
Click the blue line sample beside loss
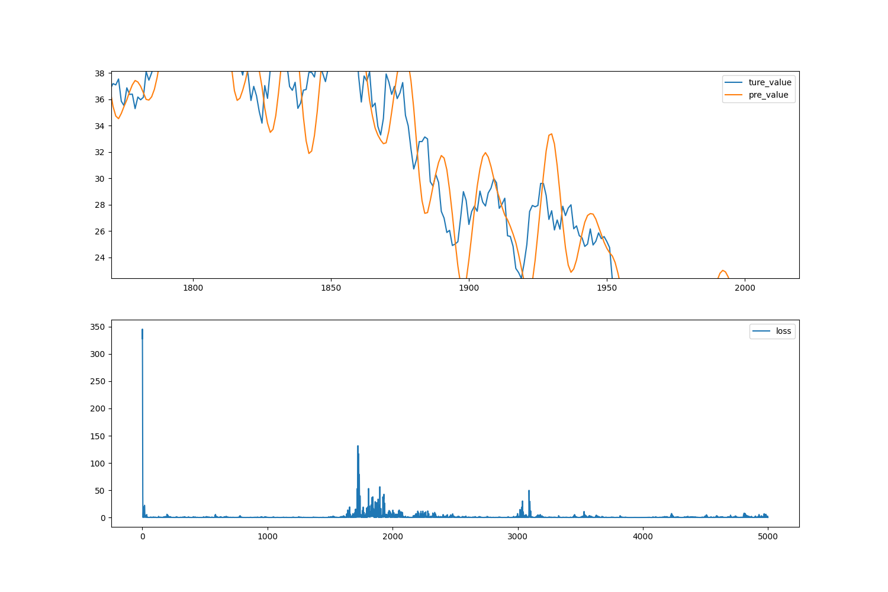click(x=762, y=332)
